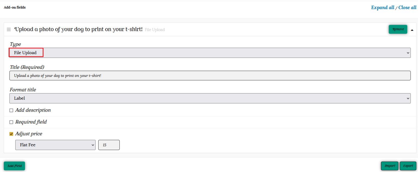418x172 pixels.
Task: Click the Add-on fields section heading
Action: 15,7
